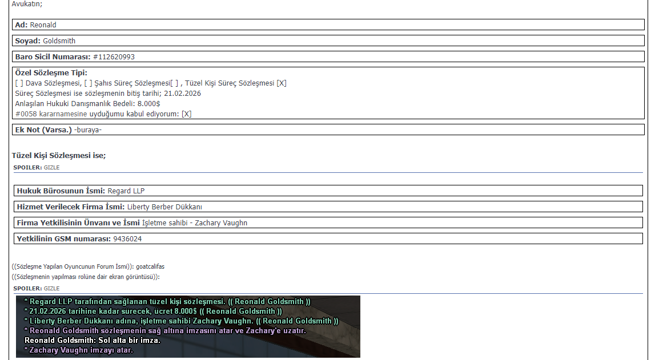Select the Soyad value Goldsmith

[x=59, y=41]
